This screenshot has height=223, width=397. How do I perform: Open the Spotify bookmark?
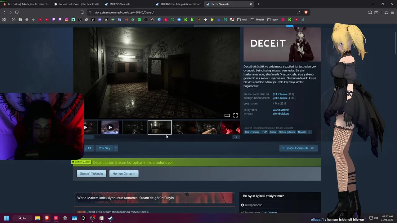[139, 20]
